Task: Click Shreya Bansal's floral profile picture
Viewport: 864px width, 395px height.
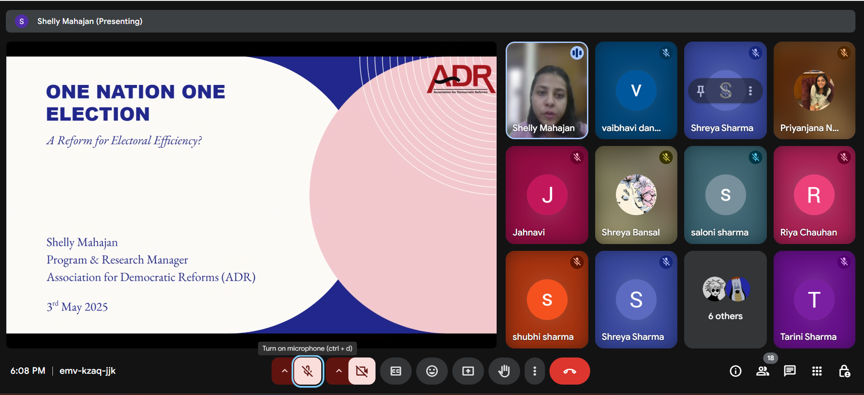Action: tap(636, 195)
